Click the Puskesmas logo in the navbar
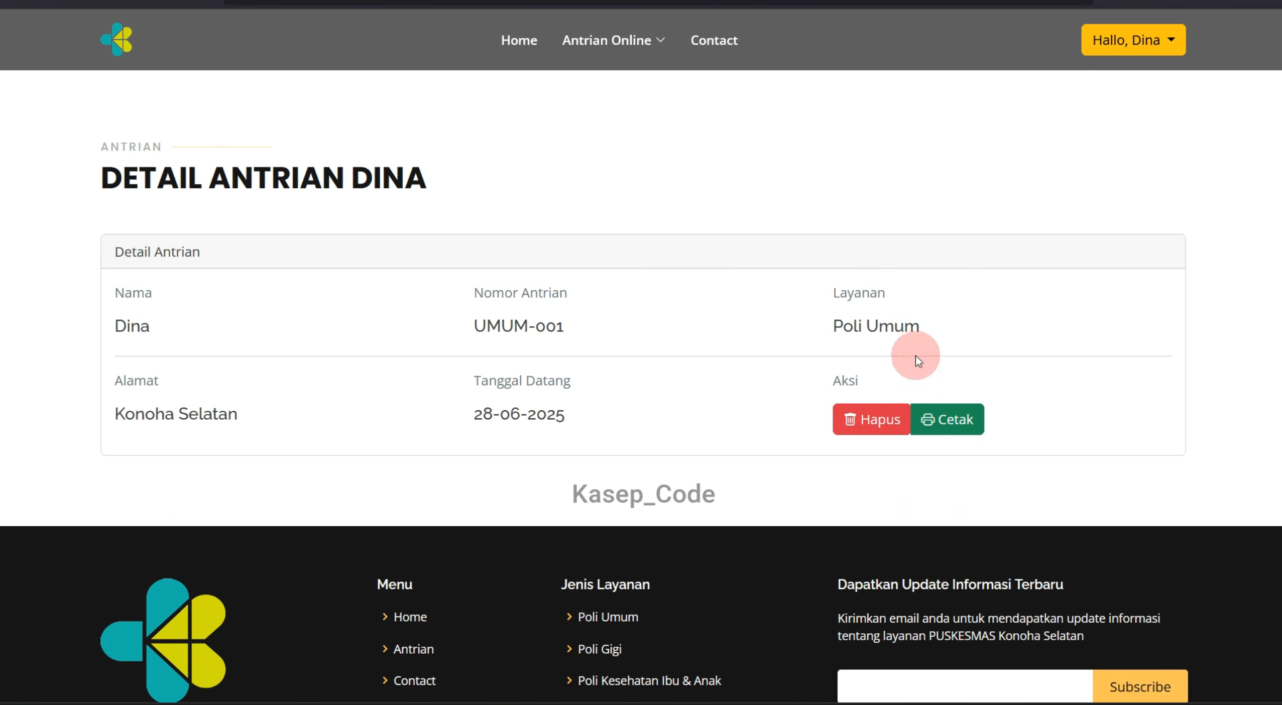This screenshot has width=1282, height=705. (116, 40)
